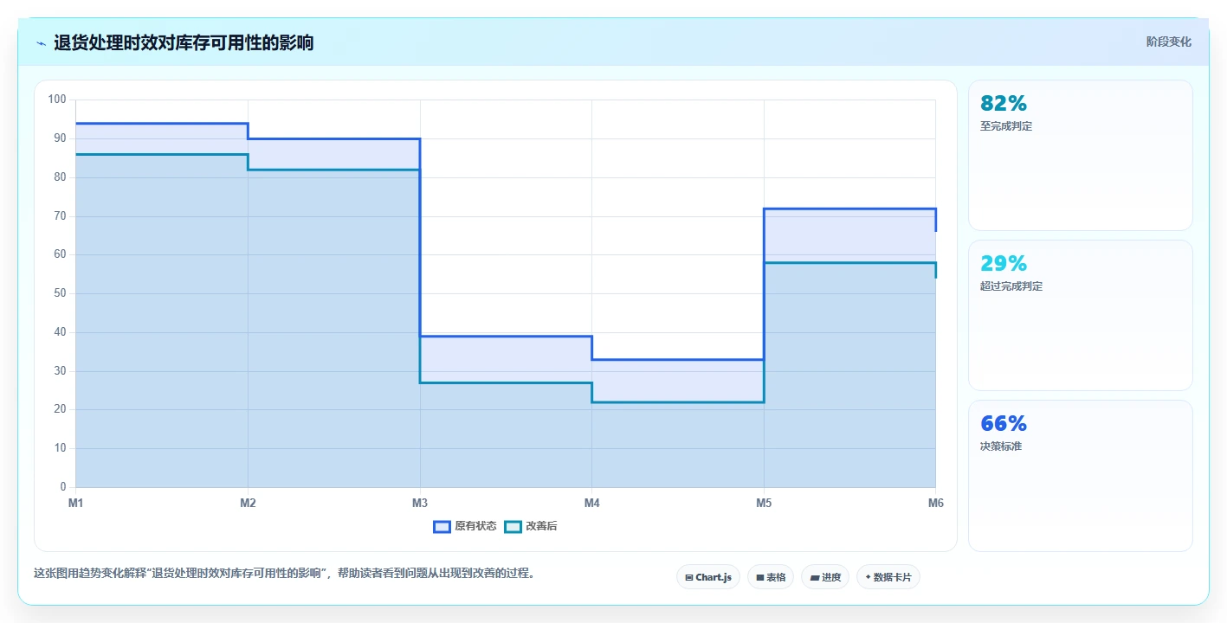
Task: Click the M3 x-axis label
Action: coord(420,503)
